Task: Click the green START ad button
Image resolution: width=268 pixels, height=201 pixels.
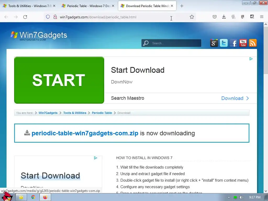Action: pos(59,80)
